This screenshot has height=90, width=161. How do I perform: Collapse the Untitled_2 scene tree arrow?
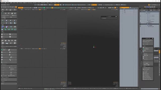point(145,23)
